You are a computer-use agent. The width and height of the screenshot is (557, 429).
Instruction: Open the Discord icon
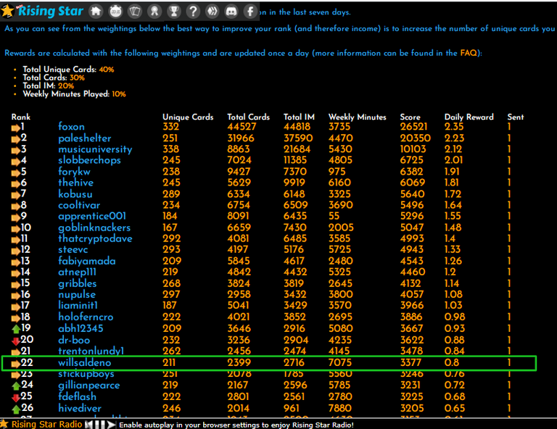click(231, 12)
